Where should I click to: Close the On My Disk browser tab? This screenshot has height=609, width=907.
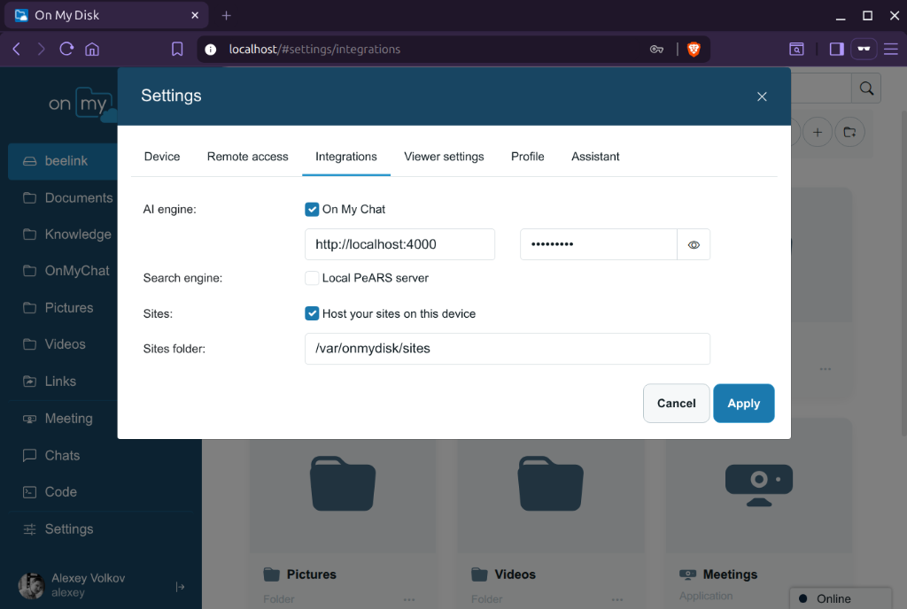[x=195, y=15]
